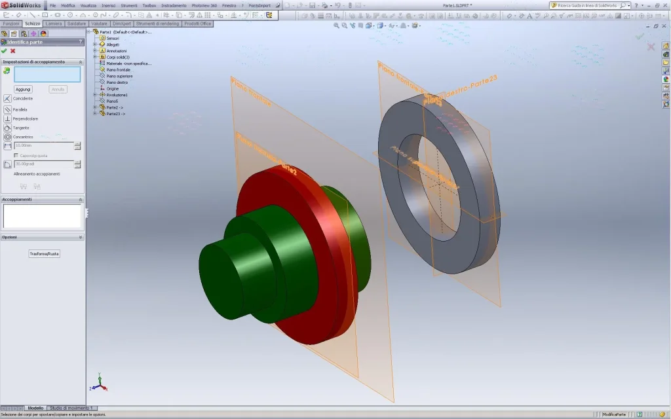Open the Inserisci menu

[108, 5]
